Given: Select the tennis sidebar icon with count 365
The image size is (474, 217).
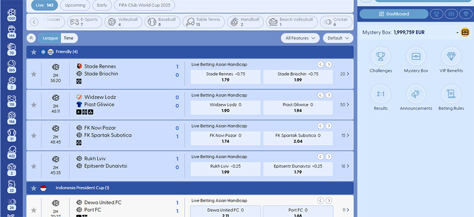Looking at the screenshot, I should click(12, 66).
